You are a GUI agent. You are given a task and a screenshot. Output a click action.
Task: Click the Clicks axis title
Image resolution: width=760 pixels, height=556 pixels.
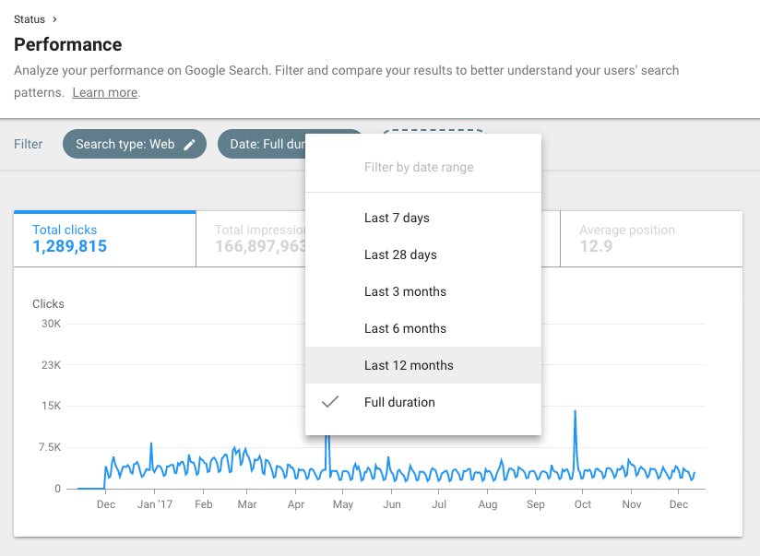click(x=48, y=304)
